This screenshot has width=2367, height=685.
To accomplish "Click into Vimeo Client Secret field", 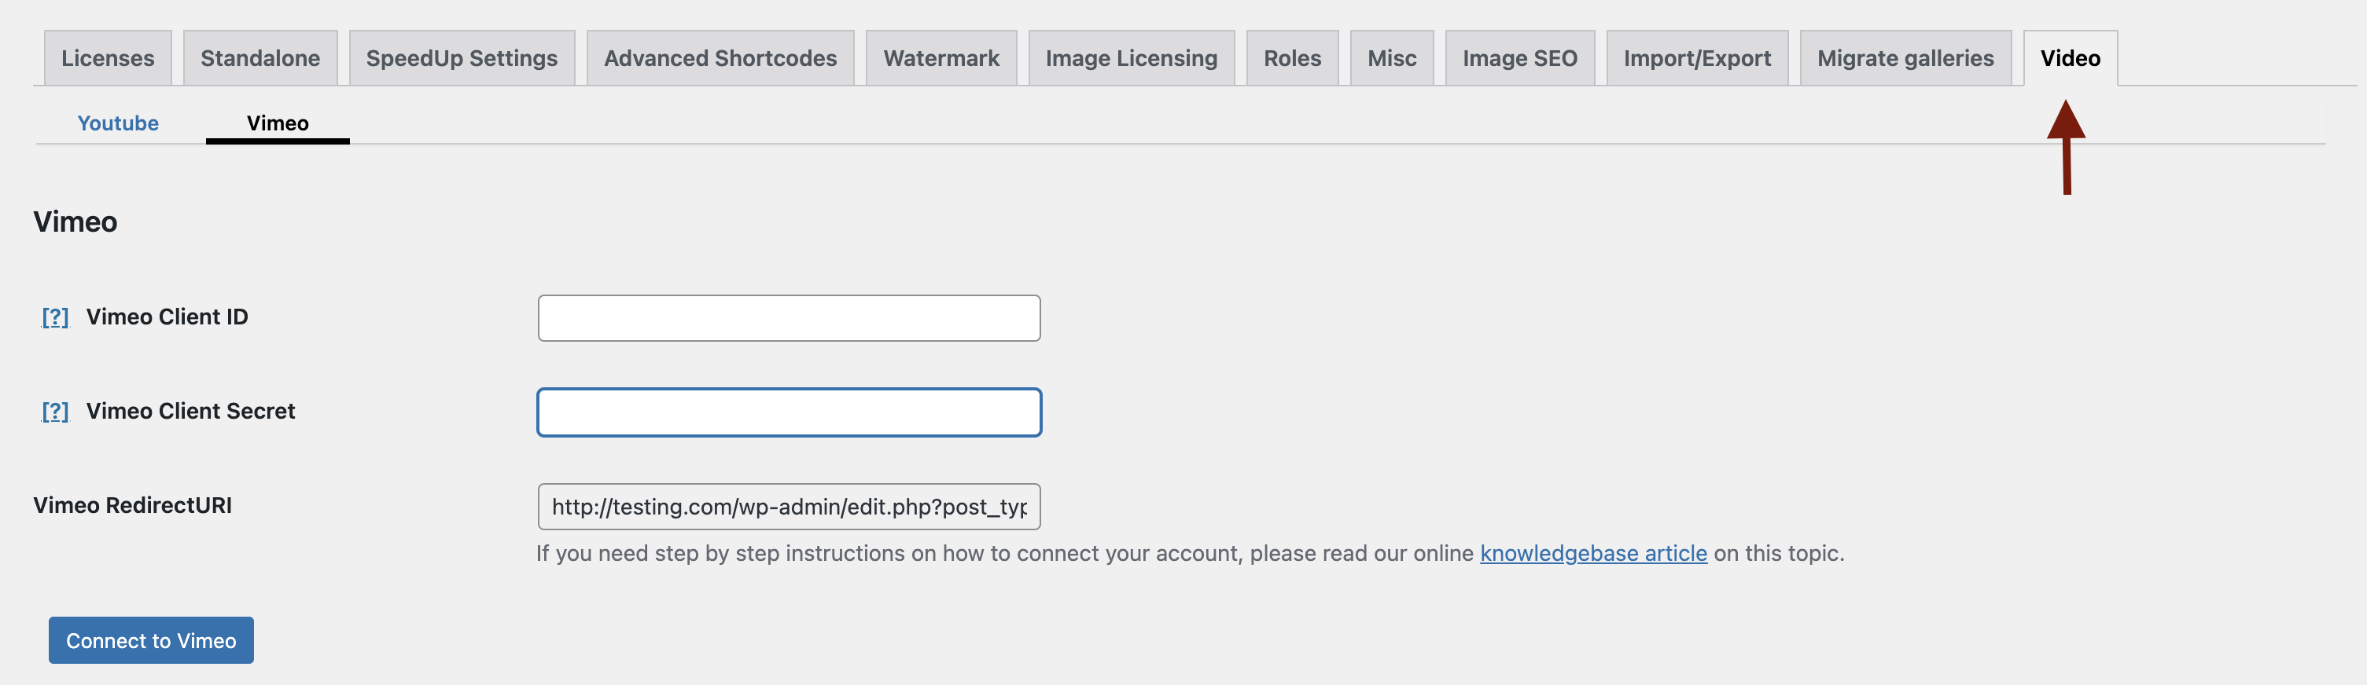I will [789, 412].
